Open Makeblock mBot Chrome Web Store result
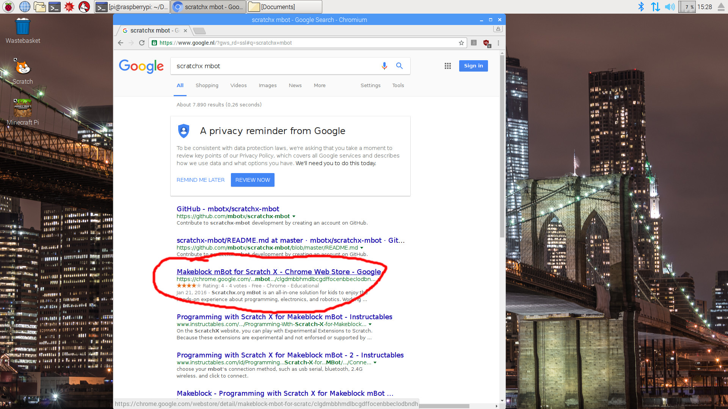Viewport: 728px width, 409px height. tap(279, 272)
